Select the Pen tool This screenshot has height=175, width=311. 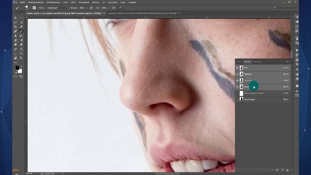click(15, 49)
